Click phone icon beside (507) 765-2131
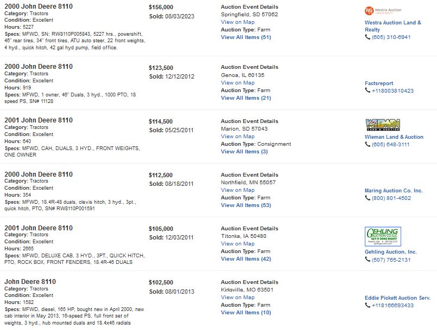This screenshot has width=437, height=330. tap(368, 260)
